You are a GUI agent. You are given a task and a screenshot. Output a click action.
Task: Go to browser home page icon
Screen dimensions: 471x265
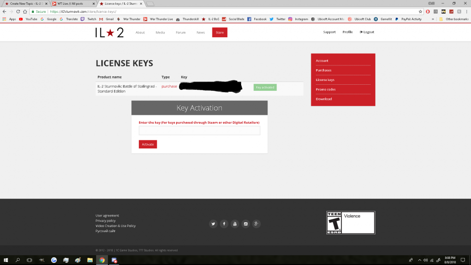click(25, 11)
